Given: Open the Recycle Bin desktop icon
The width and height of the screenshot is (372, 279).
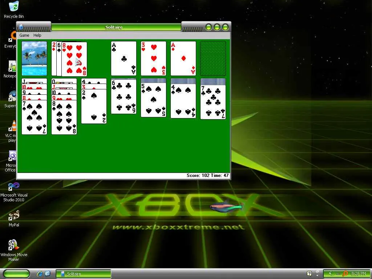Looking at the screenshot, I should (x=14, y=10).
